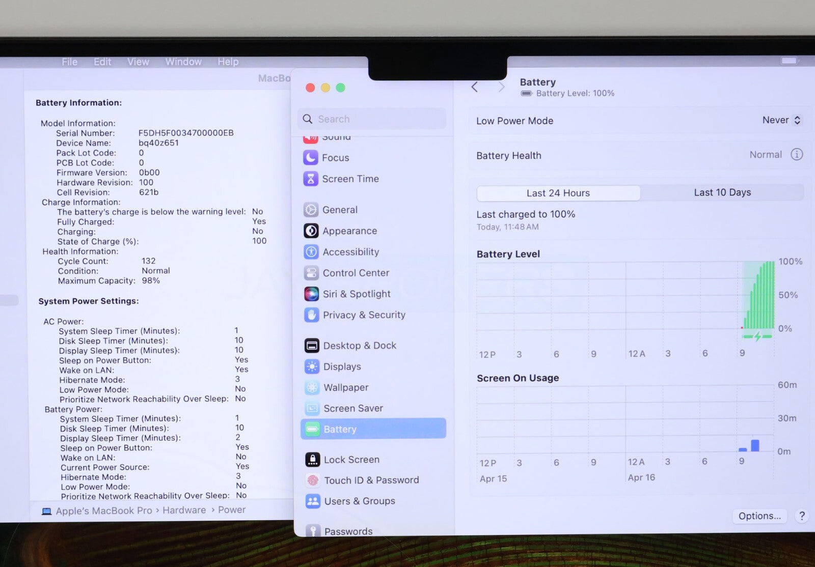Select Battery icon in sidebar

312,429
